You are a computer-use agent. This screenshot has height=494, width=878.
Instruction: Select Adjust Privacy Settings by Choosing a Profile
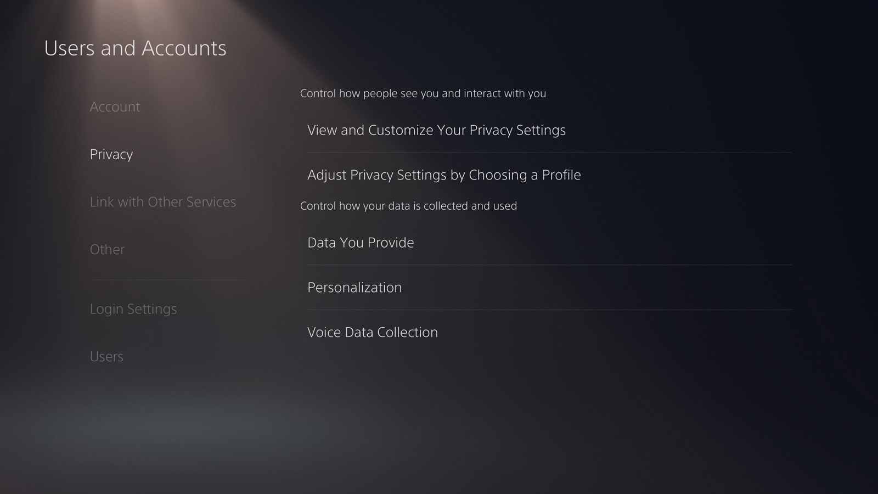tap(444, 175)
